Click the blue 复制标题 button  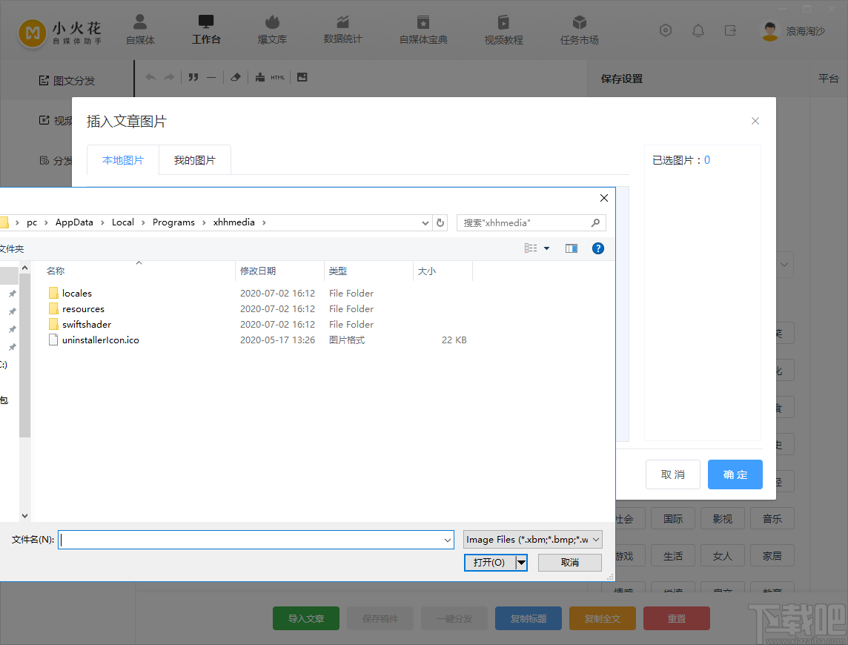coord(529,618)
